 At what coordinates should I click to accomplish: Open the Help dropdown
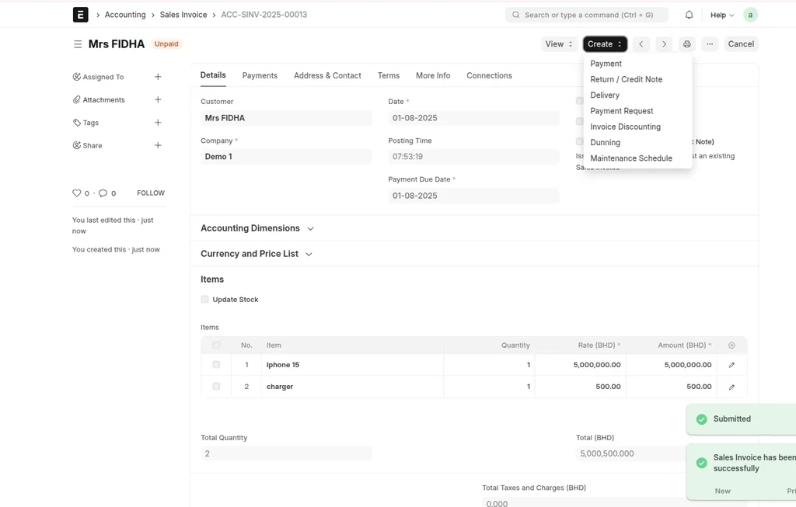pos(722,15)
